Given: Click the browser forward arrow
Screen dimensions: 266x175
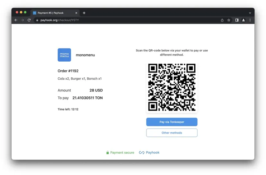Looking at the screenshot, I should point(22,20).
